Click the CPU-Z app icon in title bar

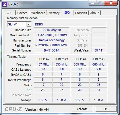click(5, 4)
